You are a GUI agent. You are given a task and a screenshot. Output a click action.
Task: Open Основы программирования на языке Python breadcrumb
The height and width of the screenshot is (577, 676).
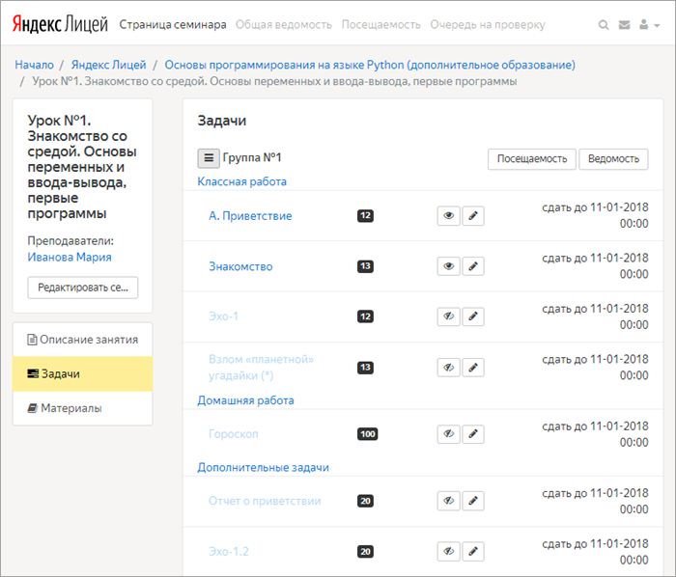(x=370, y=65)
